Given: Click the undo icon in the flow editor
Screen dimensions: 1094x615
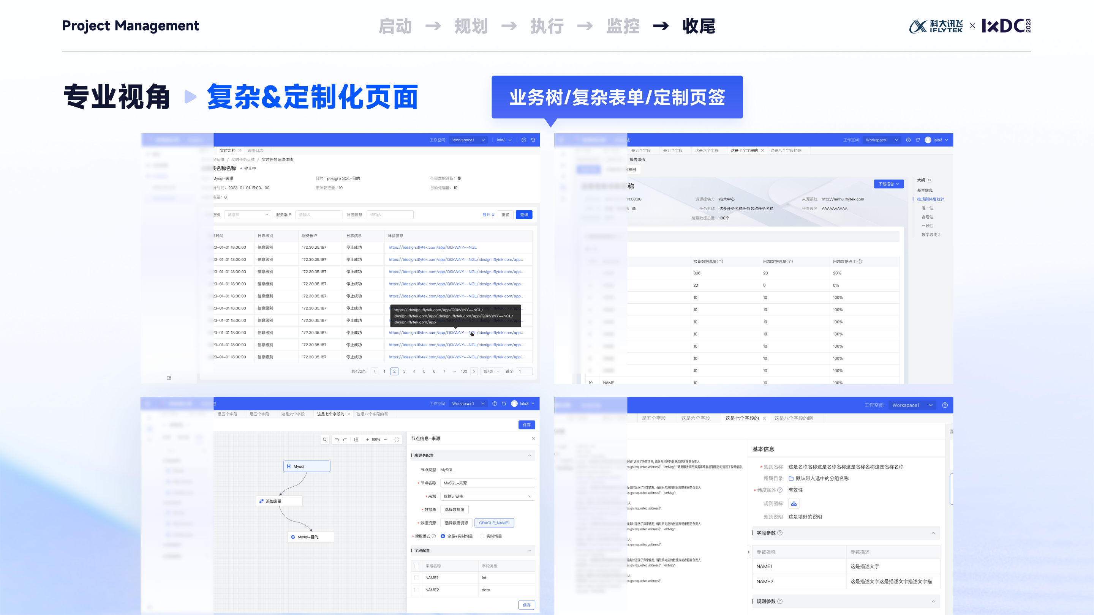Looking at the screenshot, I should (337, 439).
